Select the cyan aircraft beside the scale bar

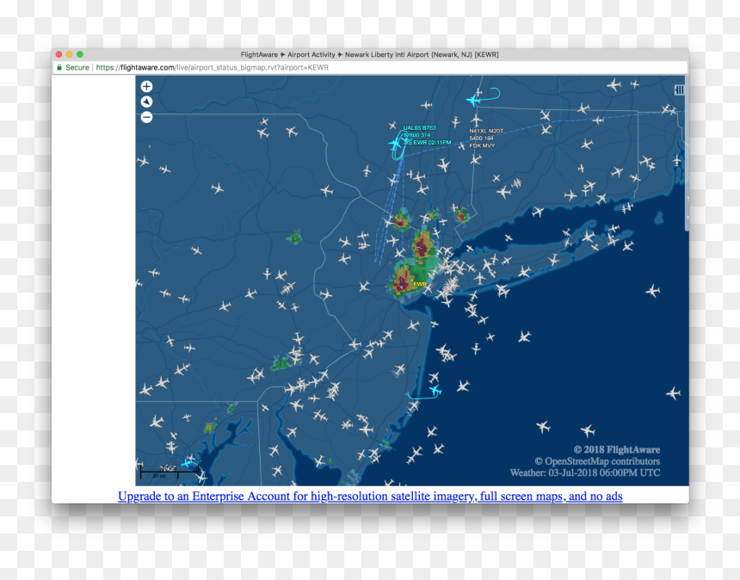coord(188,463)
